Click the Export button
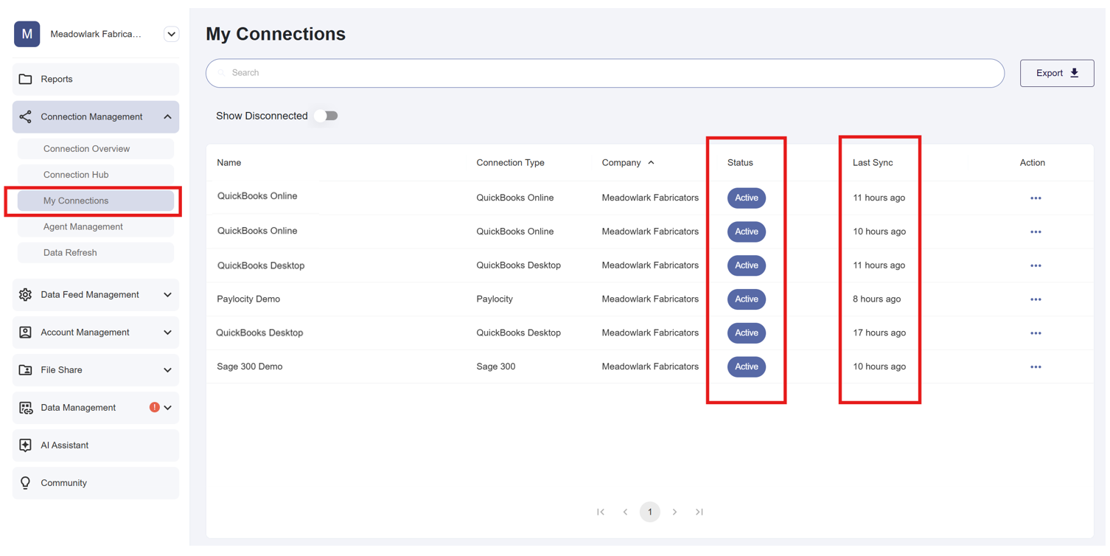Screen dimensions: 1110x556 (1056, 73)
